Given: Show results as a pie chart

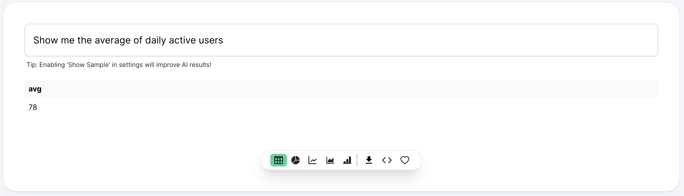Looking at the screenshot, I should [296, 160].
